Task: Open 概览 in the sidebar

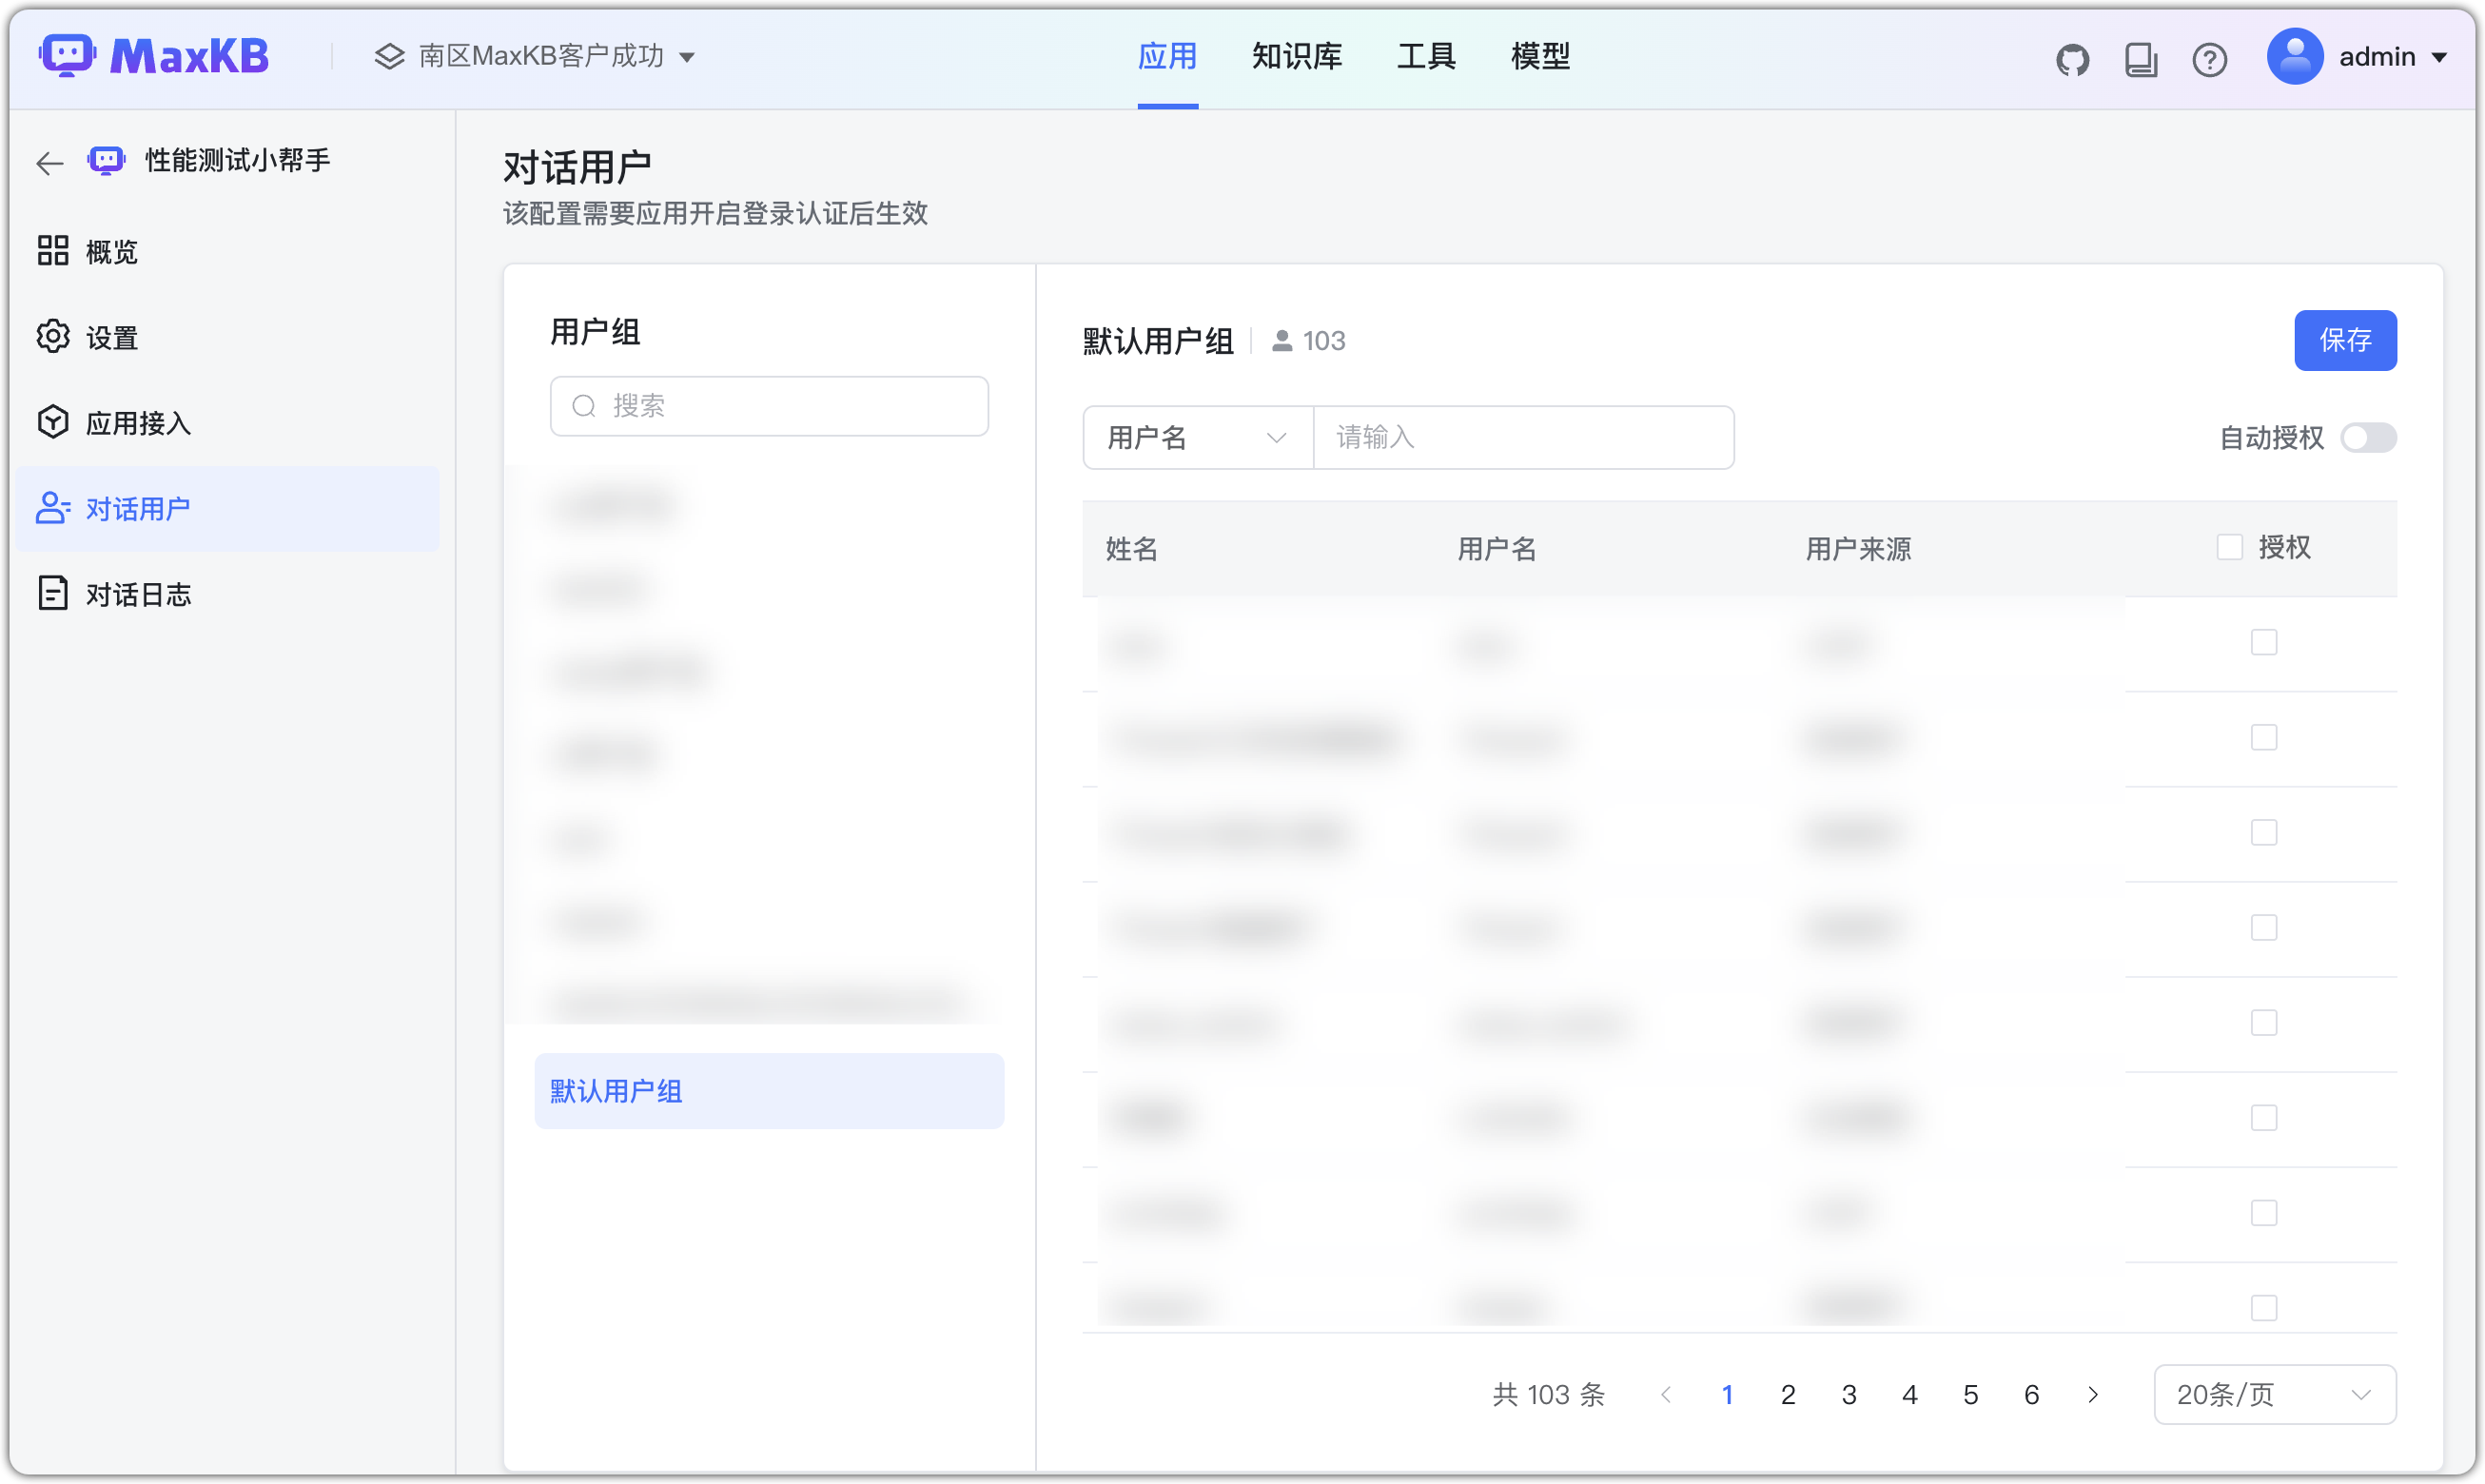Action: click(x=227, y=251)
